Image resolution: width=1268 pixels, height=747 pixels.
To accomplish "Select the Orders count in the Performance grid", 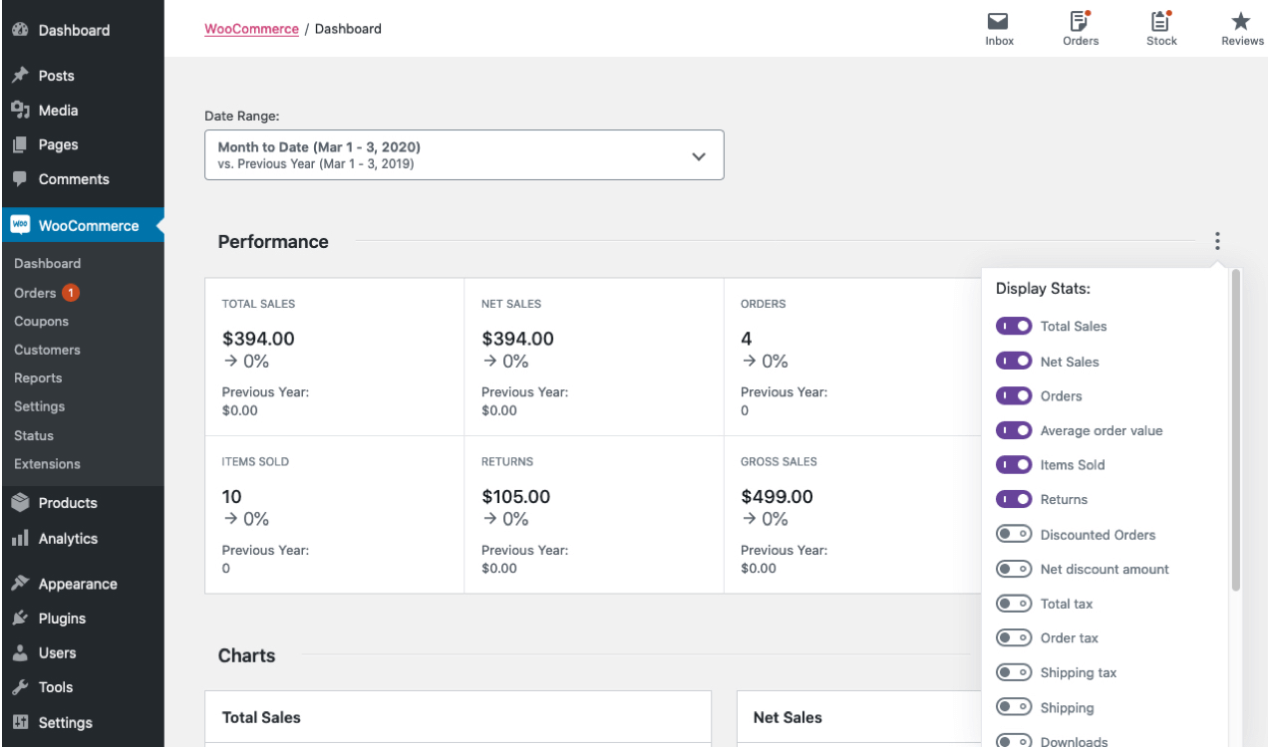I will [x=746, y=338].
